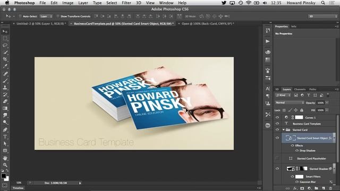
Task: Select the History Brush tool
Action: pyautogui.click(x=5, y=94)
